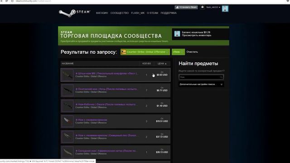The image size is (290, 163).
Task: Click the user avatar in header
Action: [225, 9]
